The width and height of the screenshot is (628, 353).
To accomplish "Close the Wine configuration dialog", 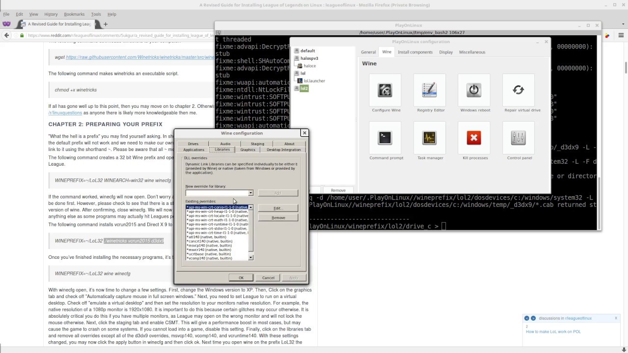I will tap(304, 133).
